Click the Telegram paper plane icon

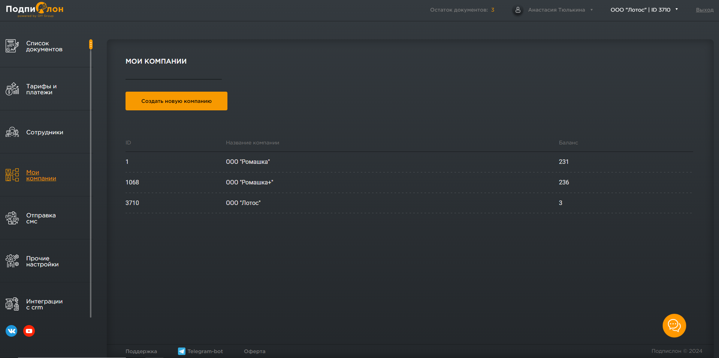coord(182,351)
